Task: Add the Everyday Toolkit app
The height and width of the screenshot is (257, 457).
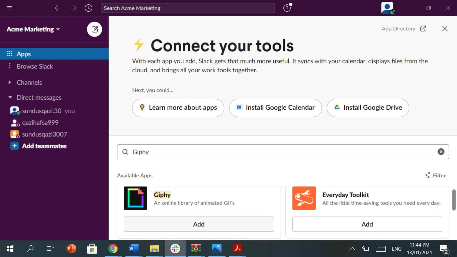Action: point(367,224)
